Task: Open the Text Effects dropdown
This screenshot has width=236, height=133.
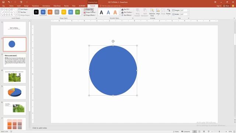Action: (127, 15)
